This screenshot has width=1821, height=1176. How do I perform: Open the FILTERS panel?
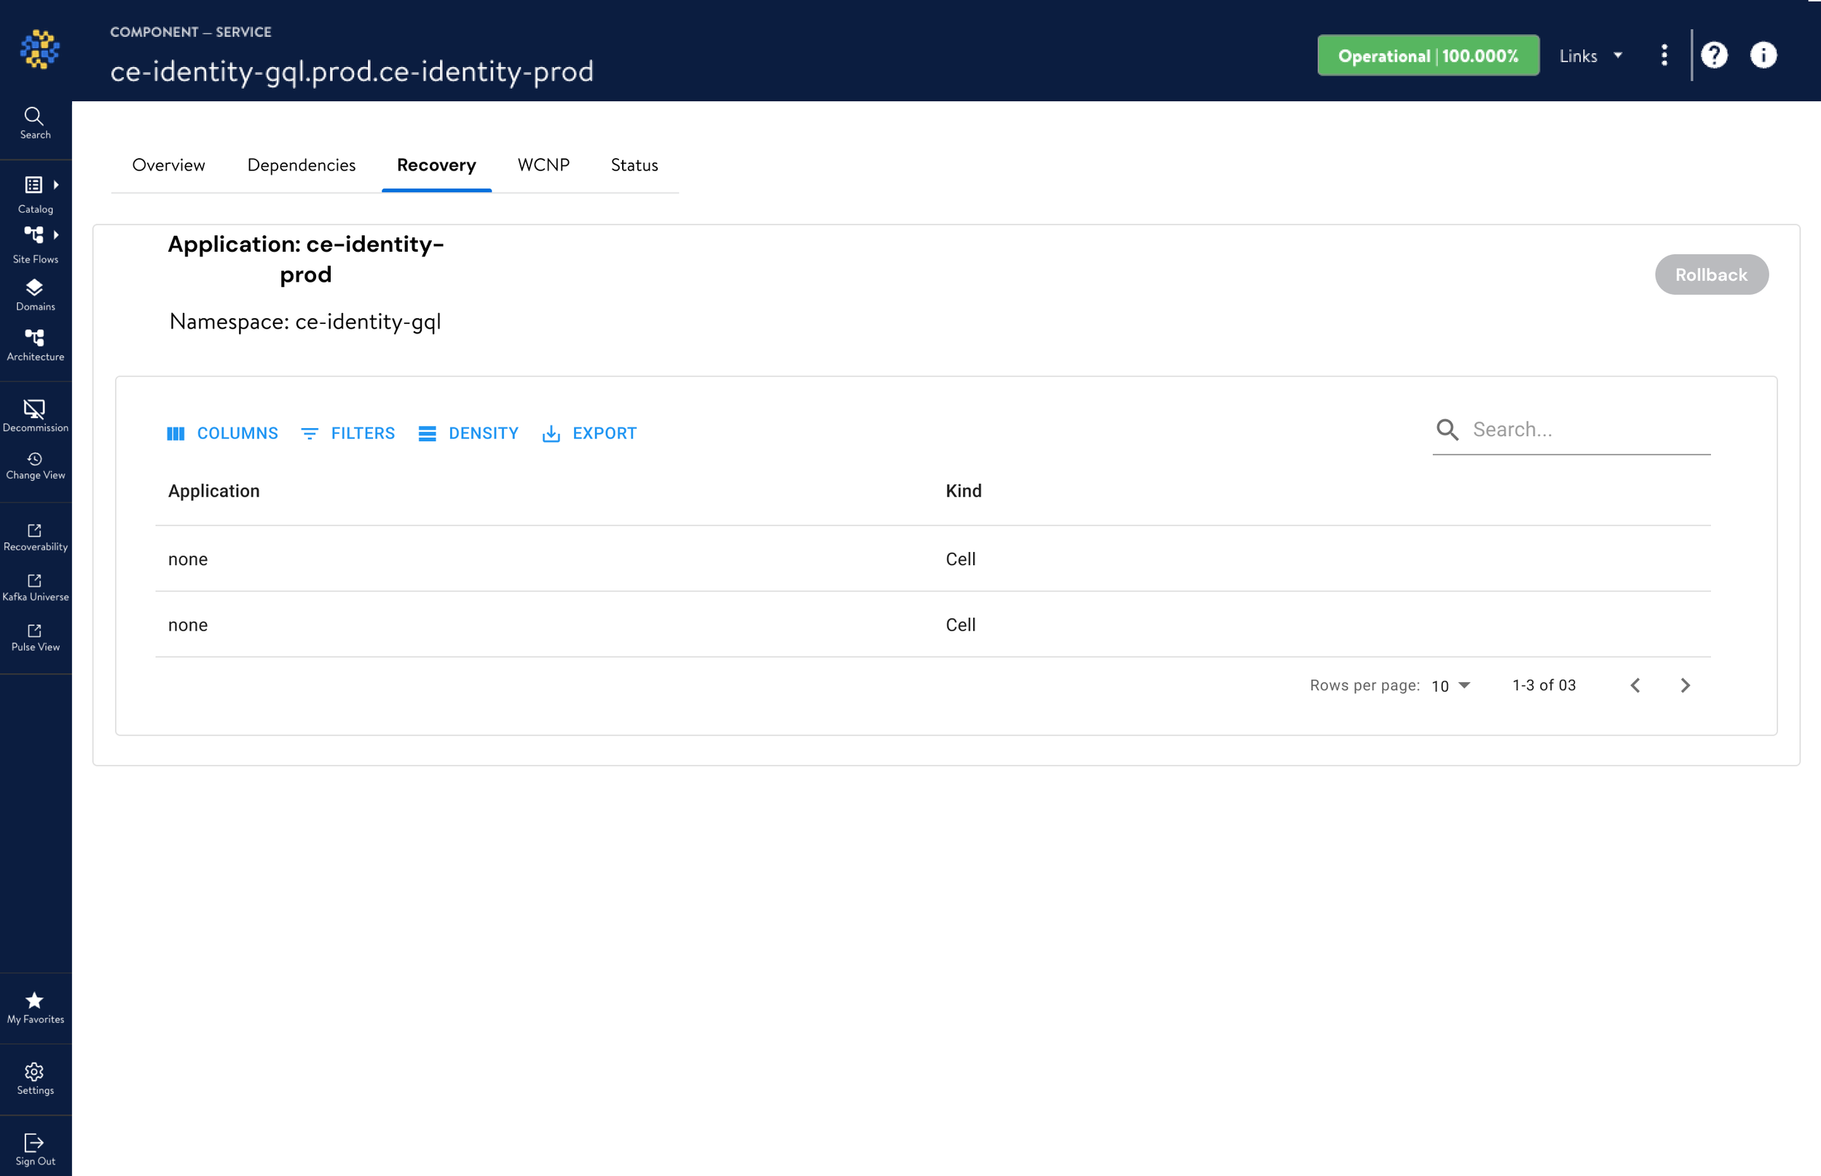click(x=347, y=433)
